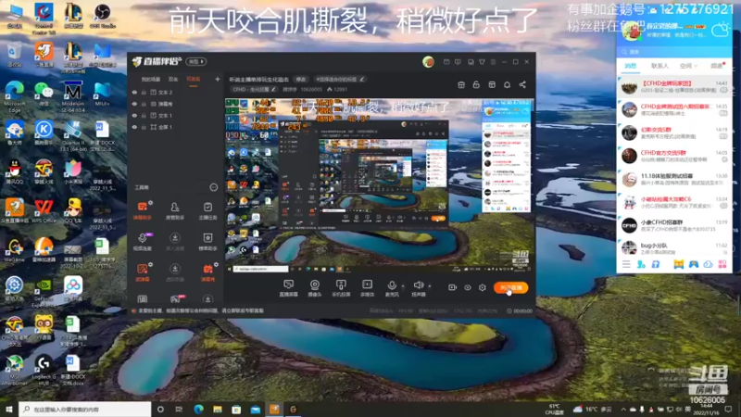The image size is (741, 417).
Task: Switch to 我的场景 tab
Action: 151,80
